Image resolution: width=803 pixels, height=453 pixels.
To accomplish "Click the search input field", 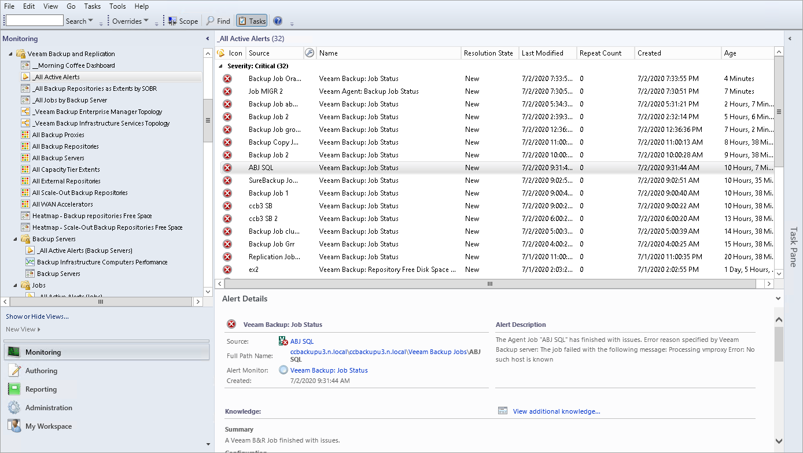I will (34, 21).
